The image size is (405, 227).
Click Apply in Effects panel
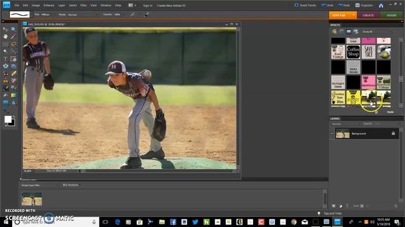tap(390, 112)
